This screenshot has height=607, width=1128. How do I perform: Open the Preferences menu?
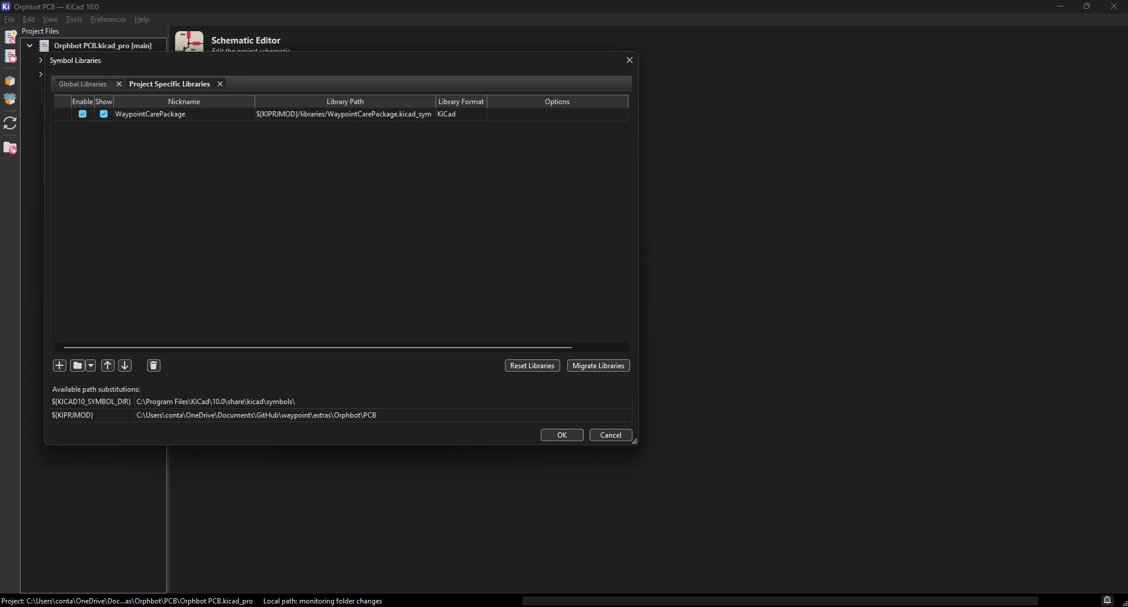[108, 19]
